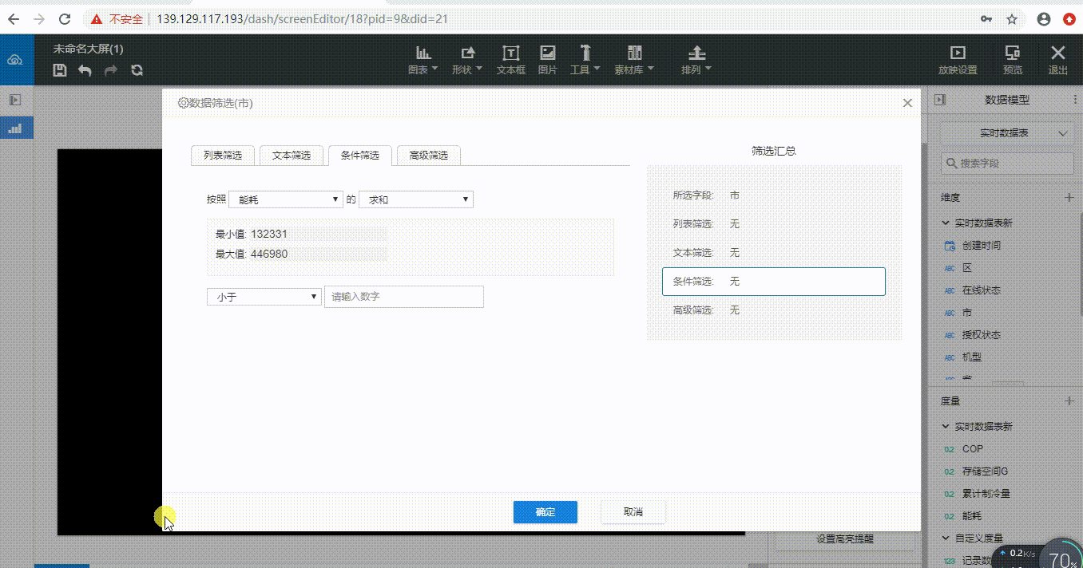Screen dimensions: 1083x568
Task: Open the 能耗 field dropdown
Action: point(286,199)
